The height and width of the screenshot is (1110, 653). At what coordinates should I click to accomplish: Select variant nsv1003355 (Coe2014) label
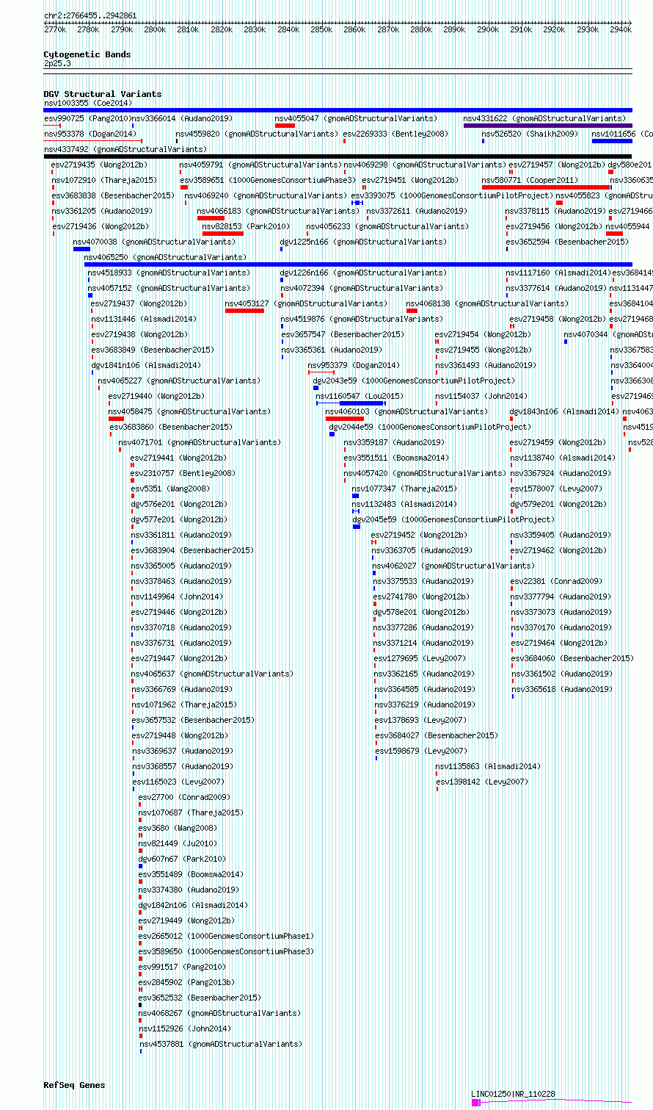pyautogui.click(x=88, y=104)
